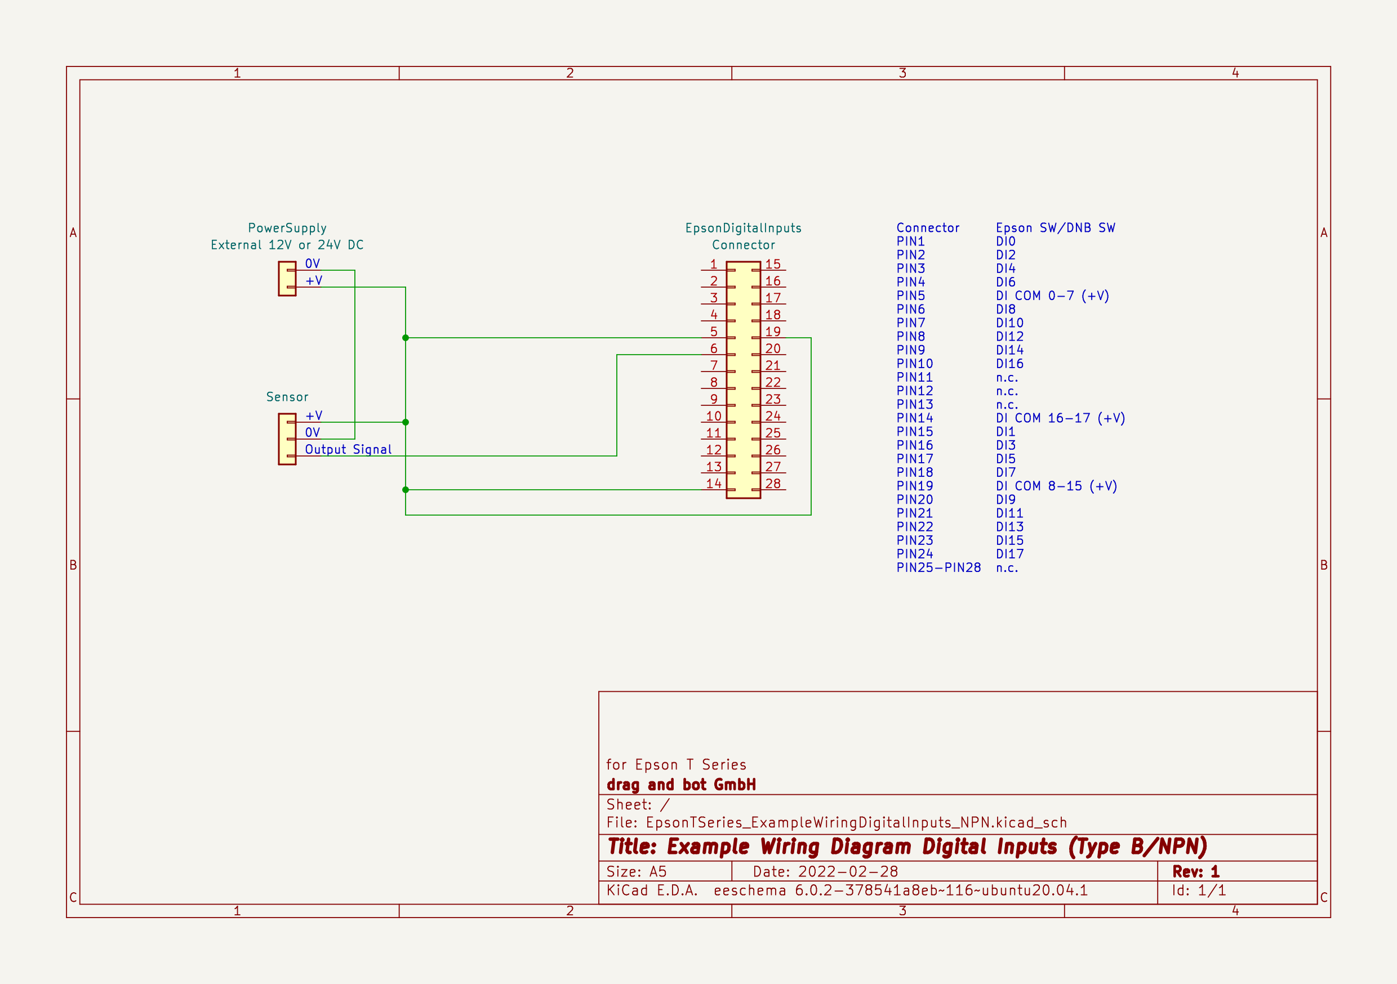Click the File name line in title block
1397x984 pixels.
coord(837,822)
